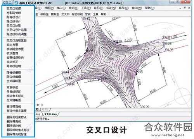
Task: Select 交叉口设计范围 menu item
Action: click(x=17, y=30)
